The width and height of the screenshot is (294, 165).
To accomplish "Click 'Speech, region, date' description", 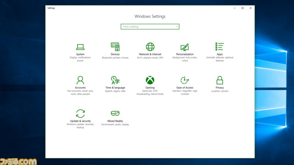I will click(115, 91).
